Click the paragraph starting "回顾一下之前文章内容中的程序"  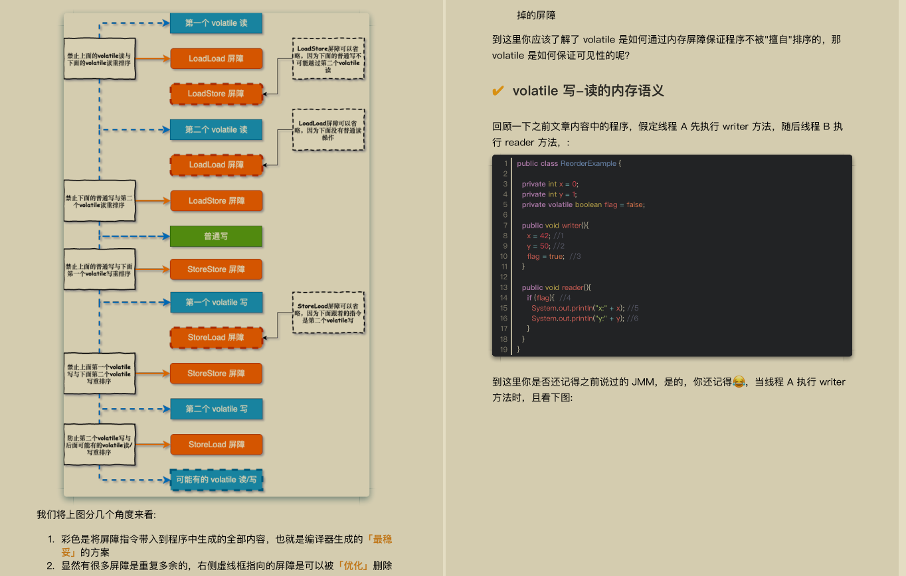pos(668,135)
